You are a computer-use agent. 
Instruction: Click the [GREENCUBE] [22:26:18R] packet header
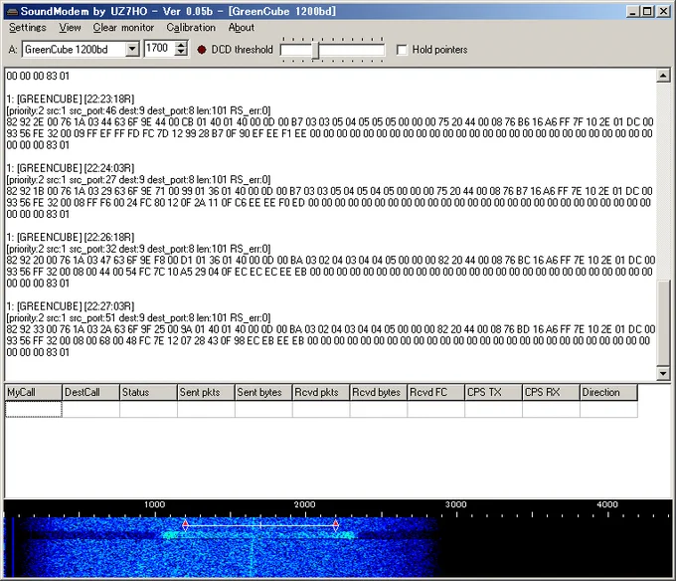coord(71,237)
